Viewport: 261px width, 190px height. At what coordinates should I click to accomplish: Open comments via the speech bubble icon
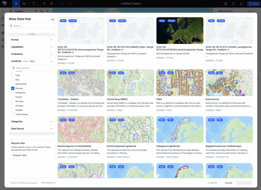tap(233, 4)
